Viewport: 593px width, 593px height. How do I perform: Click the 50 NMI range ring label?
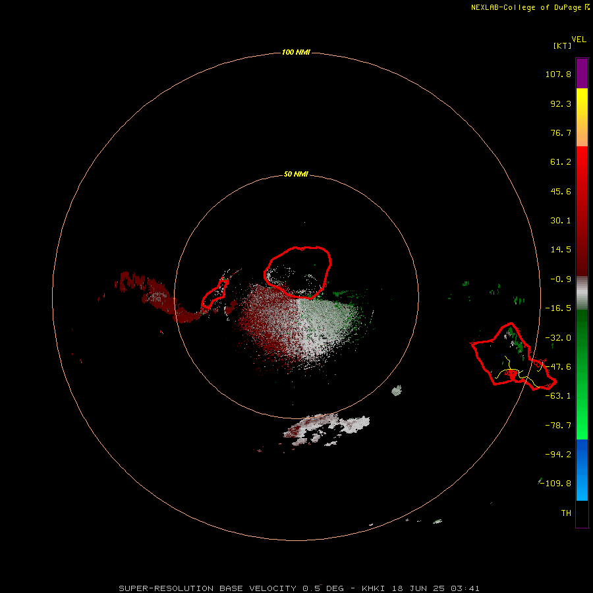click(296, 174)
